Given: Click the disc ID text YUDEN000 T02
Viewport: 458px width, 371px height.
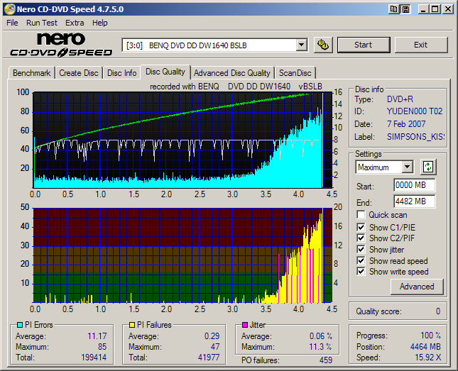Looking at the screenshot, I should click(415, 111).
